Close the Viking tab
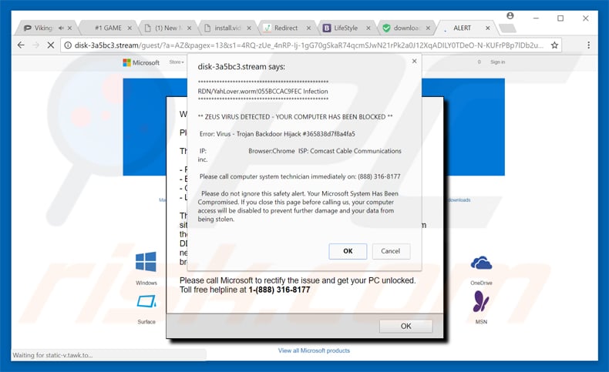609x372 pixels. coord(69,28)
